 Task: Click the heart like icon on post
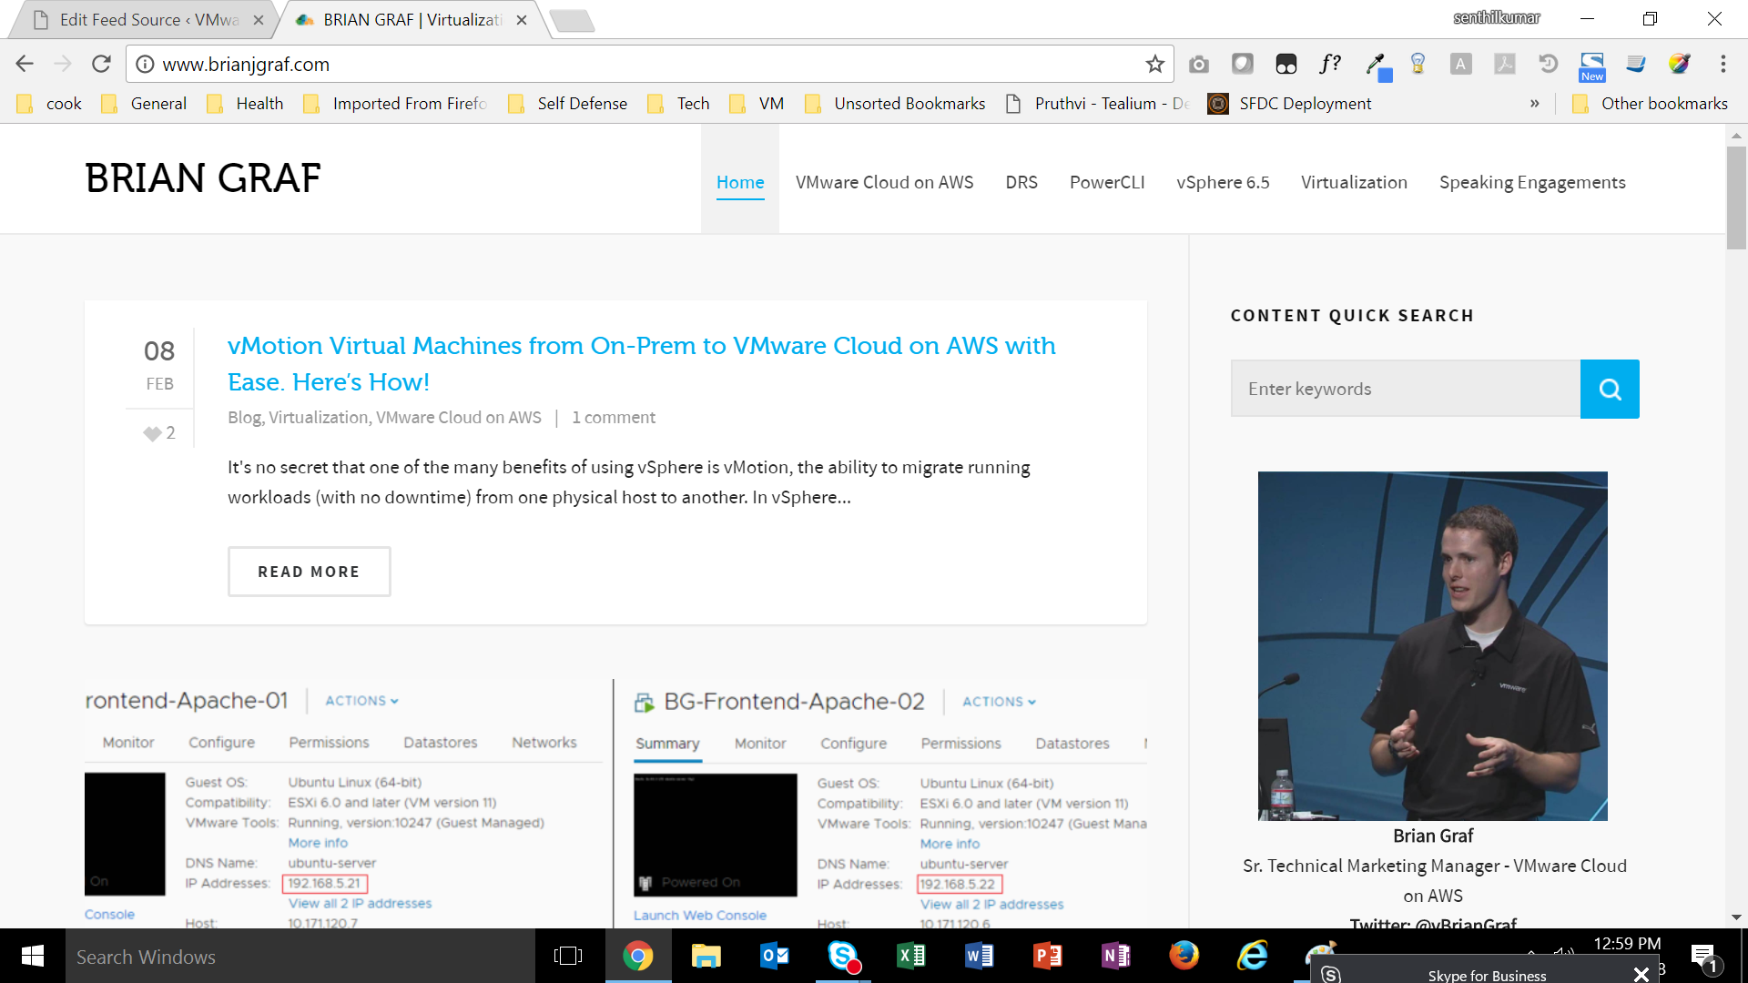coord(152,433)
